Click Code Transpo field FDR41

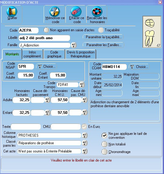coord(68,85)
